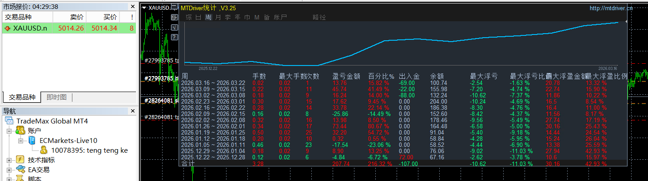Expand the EA交易 tree node
648x181 pixels.
pos(9,170)
